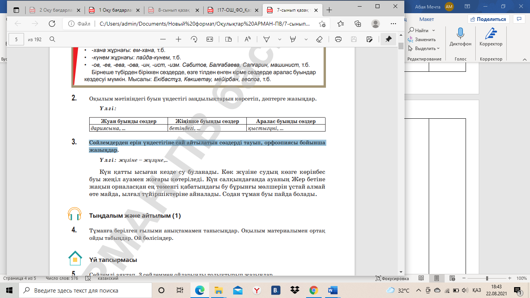The height and width of the screenshot is (298, 530).
Task: Zoom out the PDF view
Action: [x=163, y=39]
